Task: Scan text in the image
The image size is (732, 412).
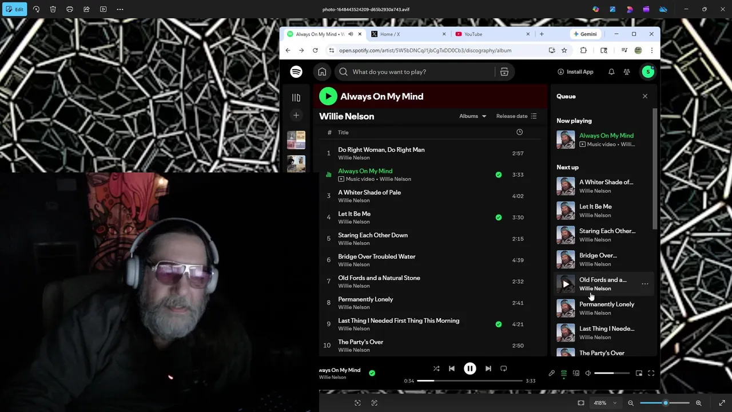Action: [374, 403]
